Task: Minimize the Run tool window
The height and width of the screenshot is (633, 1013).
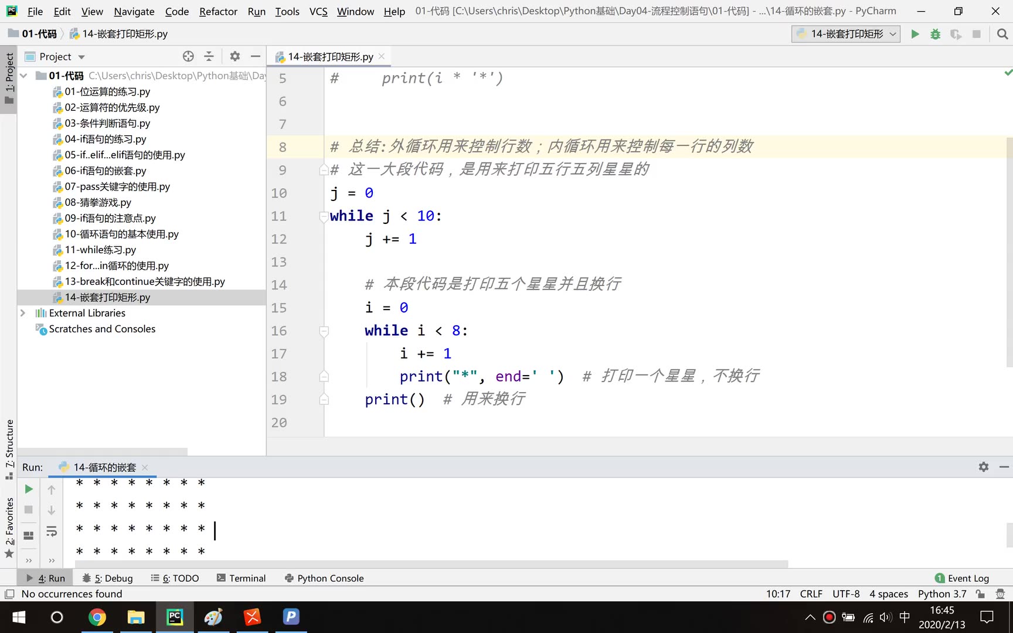Action: point(1004,467)
